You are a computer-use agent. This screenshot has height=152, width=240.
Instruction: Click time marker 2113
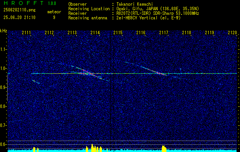(72, 32)
